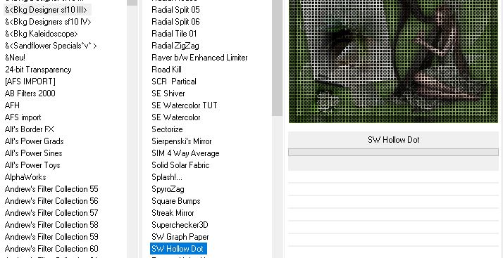Image resolution: width=503 pixels, height=258 pixels.
Task: Open the AB Filters 2000 category
Action: click(x=30, y=93)
